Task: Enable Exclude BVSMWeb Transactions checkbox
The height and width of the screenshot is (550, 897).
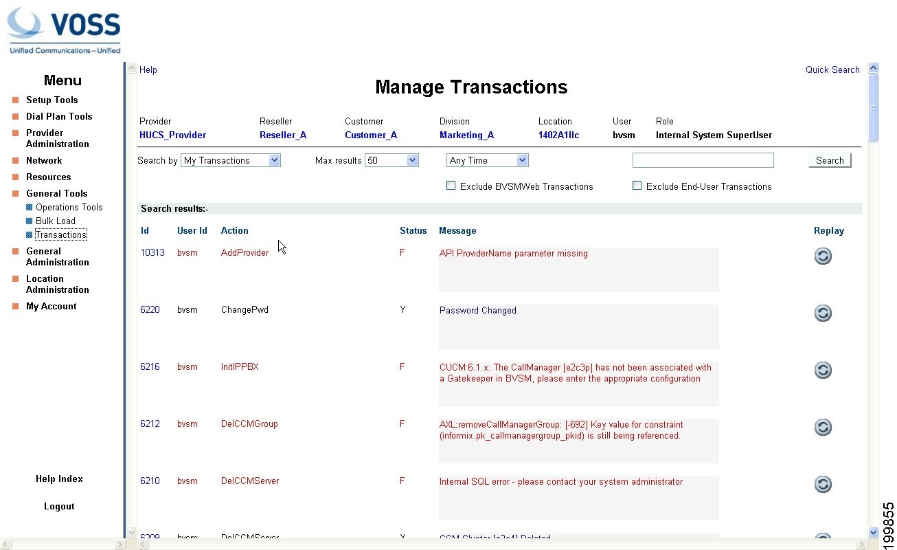Action: [x=451, y=186]
